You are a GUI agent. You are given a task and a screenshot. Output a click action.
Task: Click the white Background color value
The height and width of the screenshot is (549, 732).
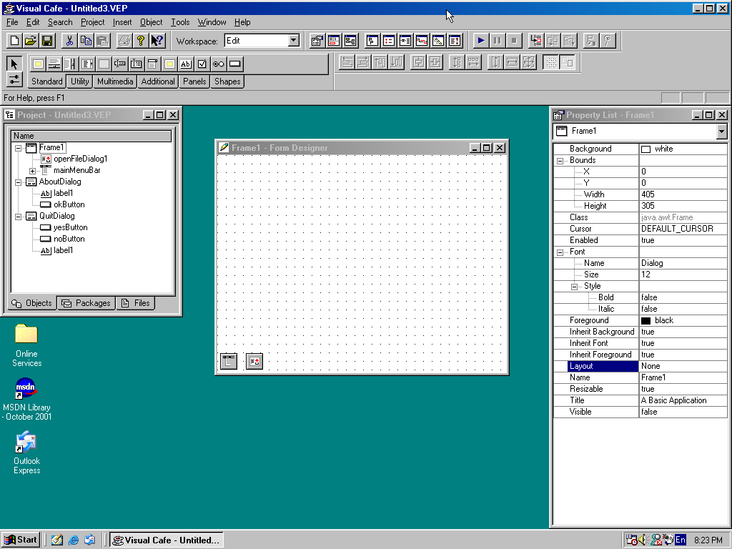click(683, 149)
